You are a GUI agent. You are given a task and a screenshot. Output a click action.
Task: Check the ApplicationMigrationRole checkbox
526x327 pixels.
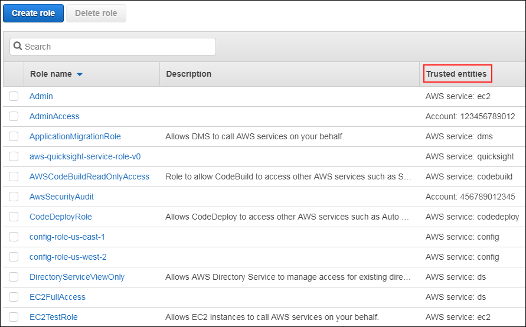(14, 136)
